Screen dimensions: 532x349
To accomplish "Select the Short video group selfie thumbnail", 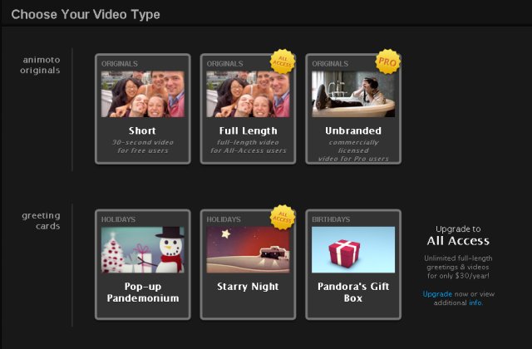I will pyautogui.click(x=142, y=94).
